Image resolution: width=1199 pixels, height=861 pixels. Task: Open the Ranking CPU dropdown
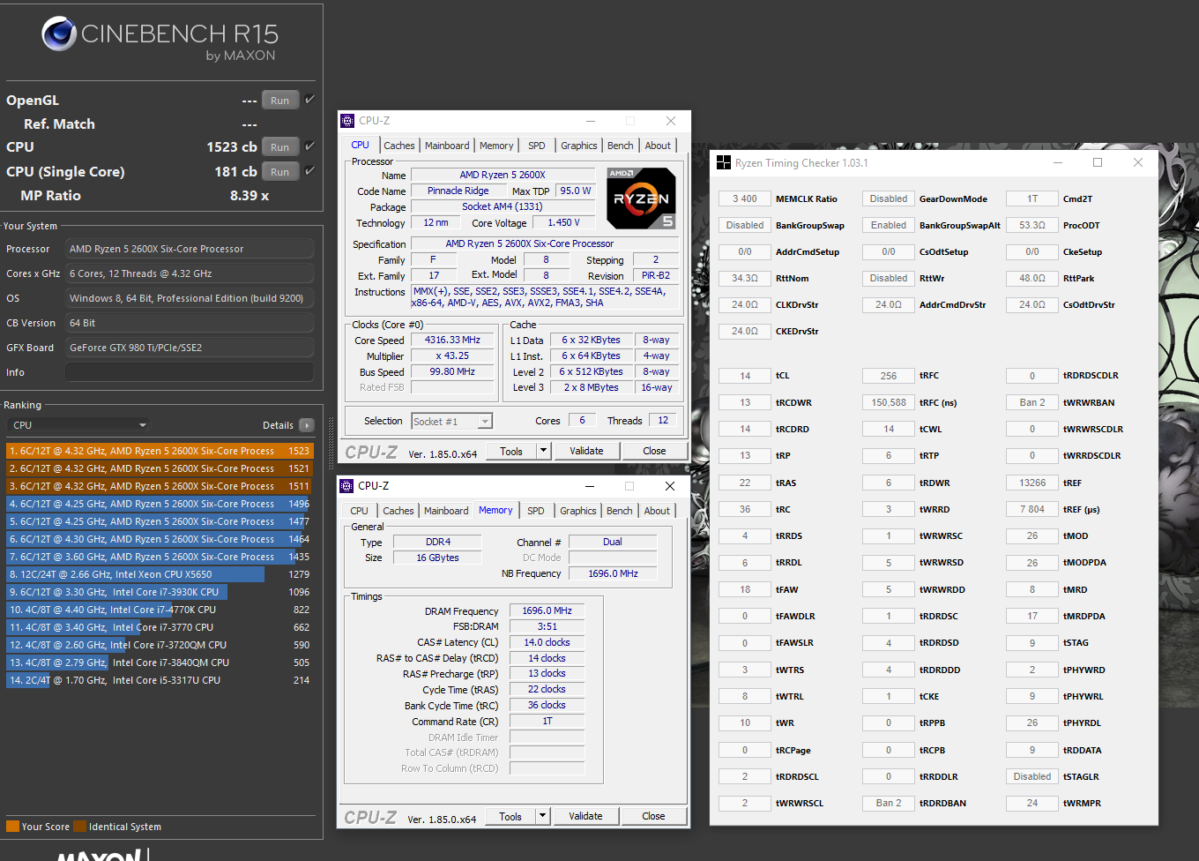pyautogui.click(x=79, y=425)
